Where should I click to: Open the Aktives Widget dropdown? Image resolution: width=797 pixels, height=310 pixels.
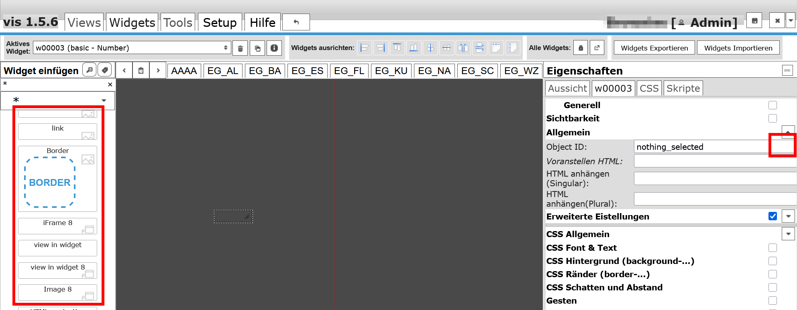(x=132, y=48)
